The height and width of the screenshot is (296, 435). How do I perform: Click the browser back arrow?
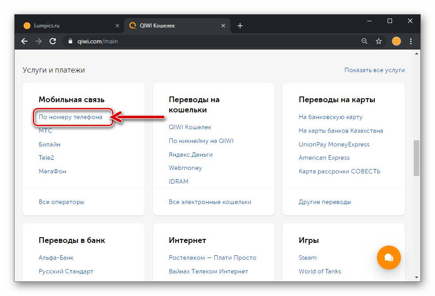tap(24, 41)
